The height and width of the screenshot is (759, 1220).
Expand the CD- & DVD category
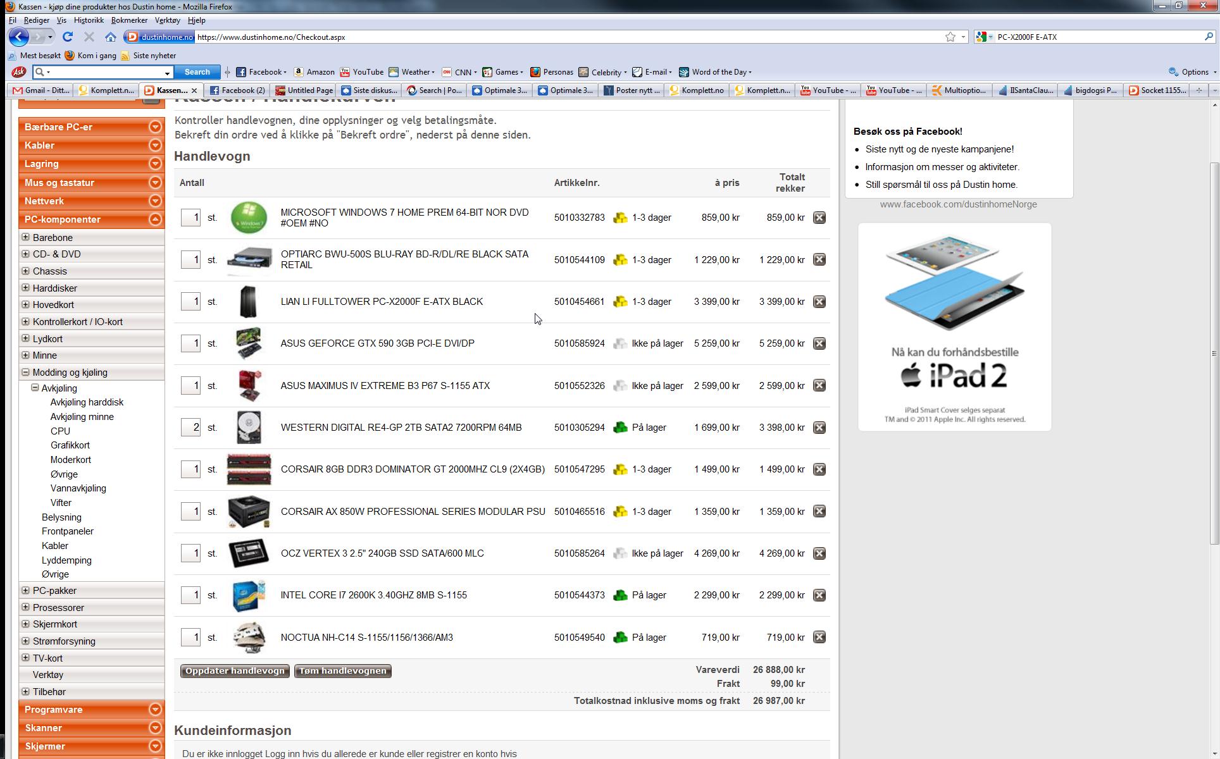pos(25,254)
